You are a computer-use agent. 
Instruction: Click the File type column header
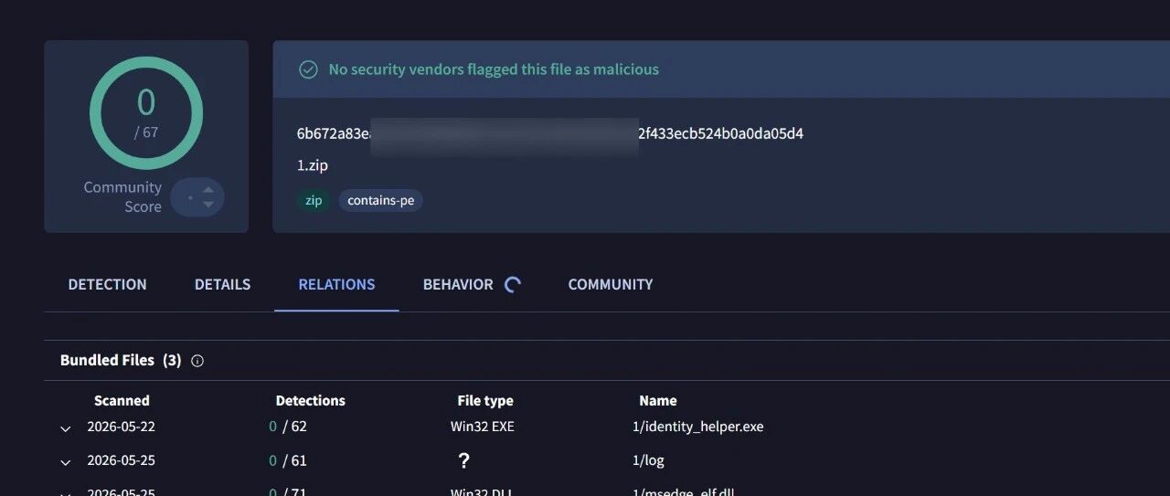[x=485, y=400]
